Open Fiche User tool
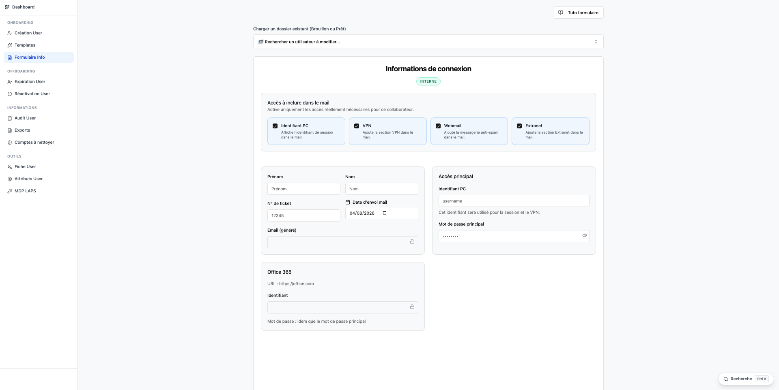Viewport: 779px width, 390px height. (39, 167)
